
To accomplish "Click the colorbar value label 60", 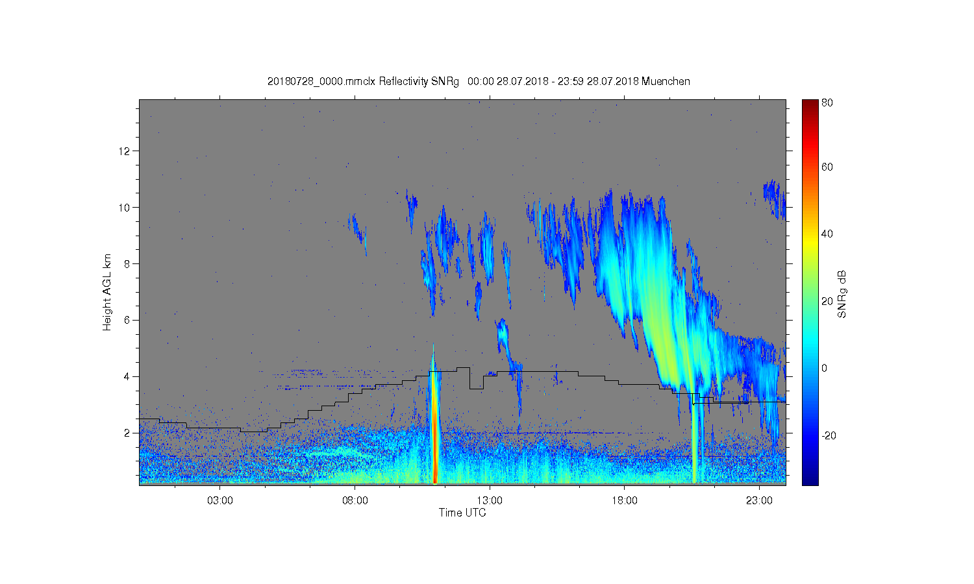I will (827, 167).
